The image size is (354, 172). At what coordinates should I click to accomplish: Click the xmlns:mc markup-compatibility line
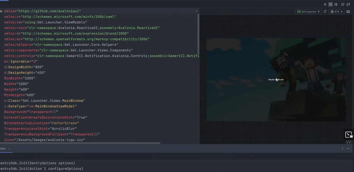tap(77, 39)
